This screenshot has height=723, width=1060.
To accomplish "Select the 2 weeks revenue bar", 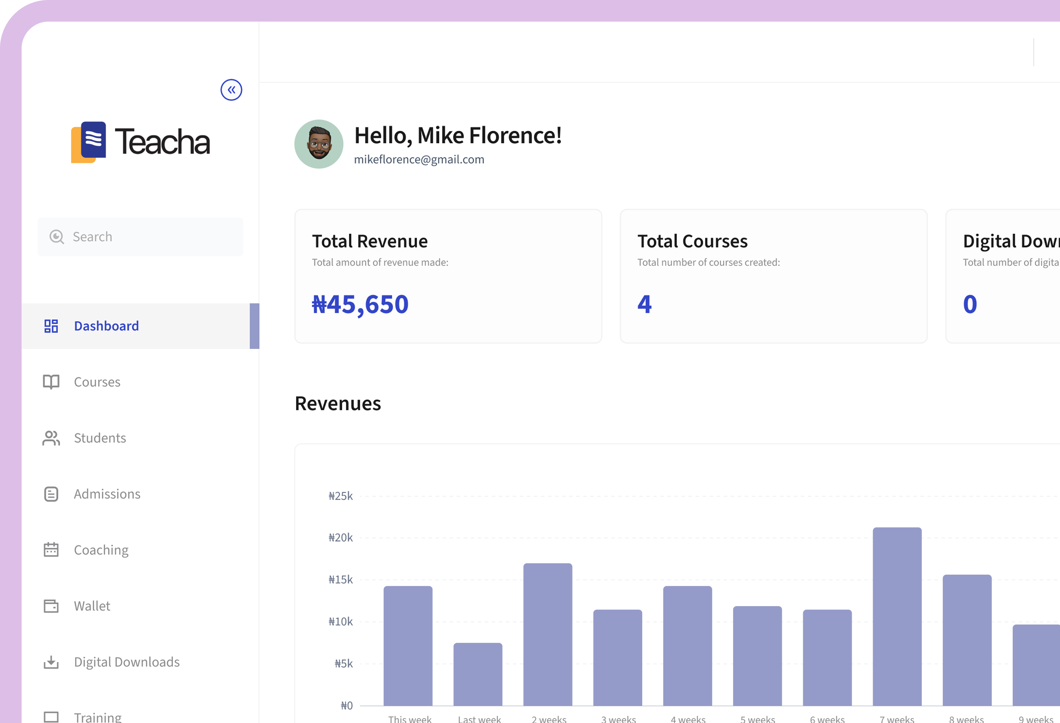I will [548, 635].
